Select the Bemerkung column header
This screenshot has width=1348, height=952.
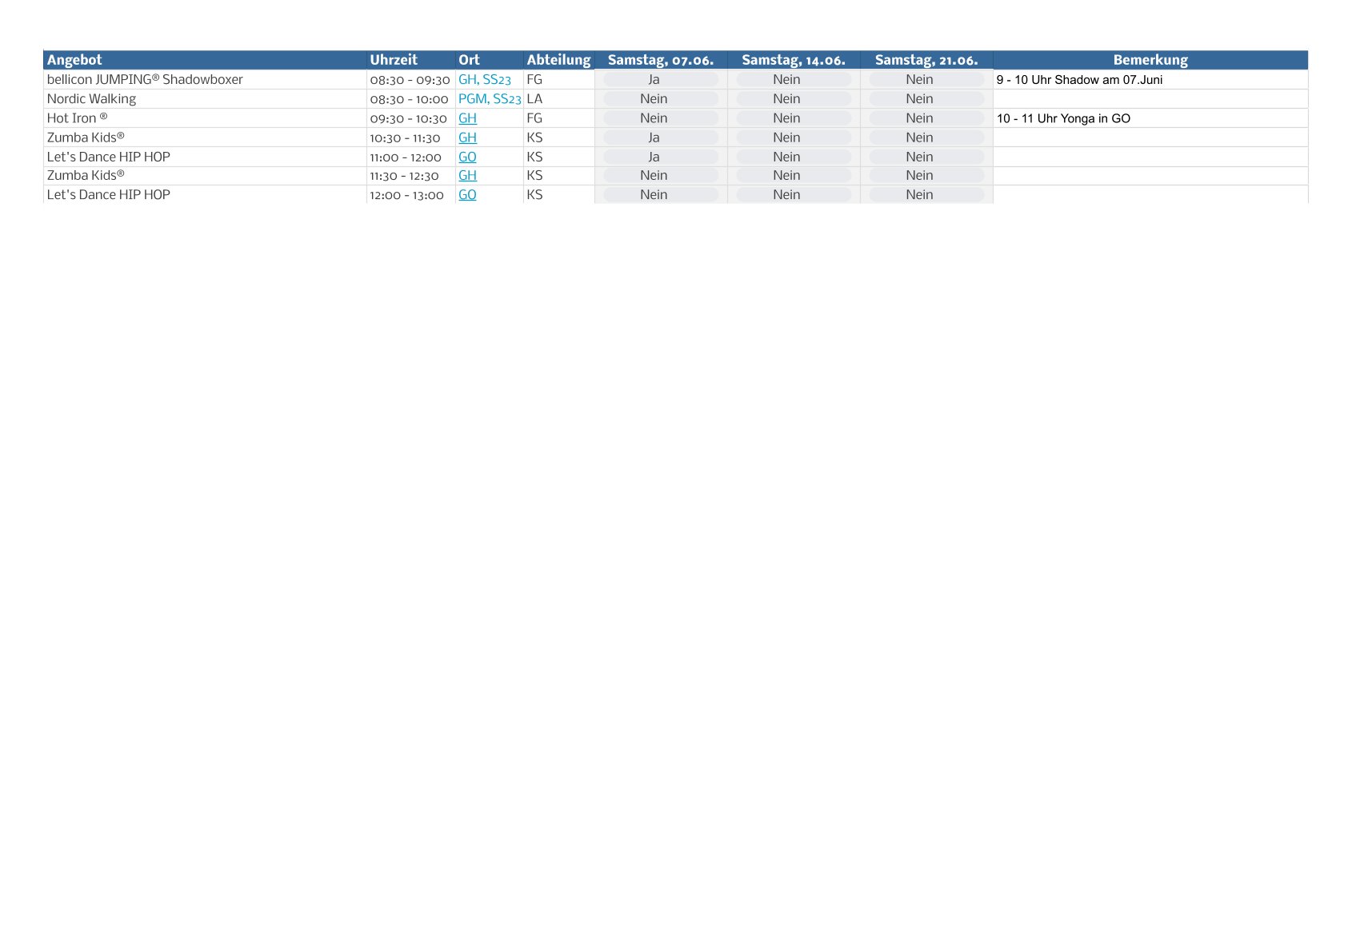tap(1150, 60)
